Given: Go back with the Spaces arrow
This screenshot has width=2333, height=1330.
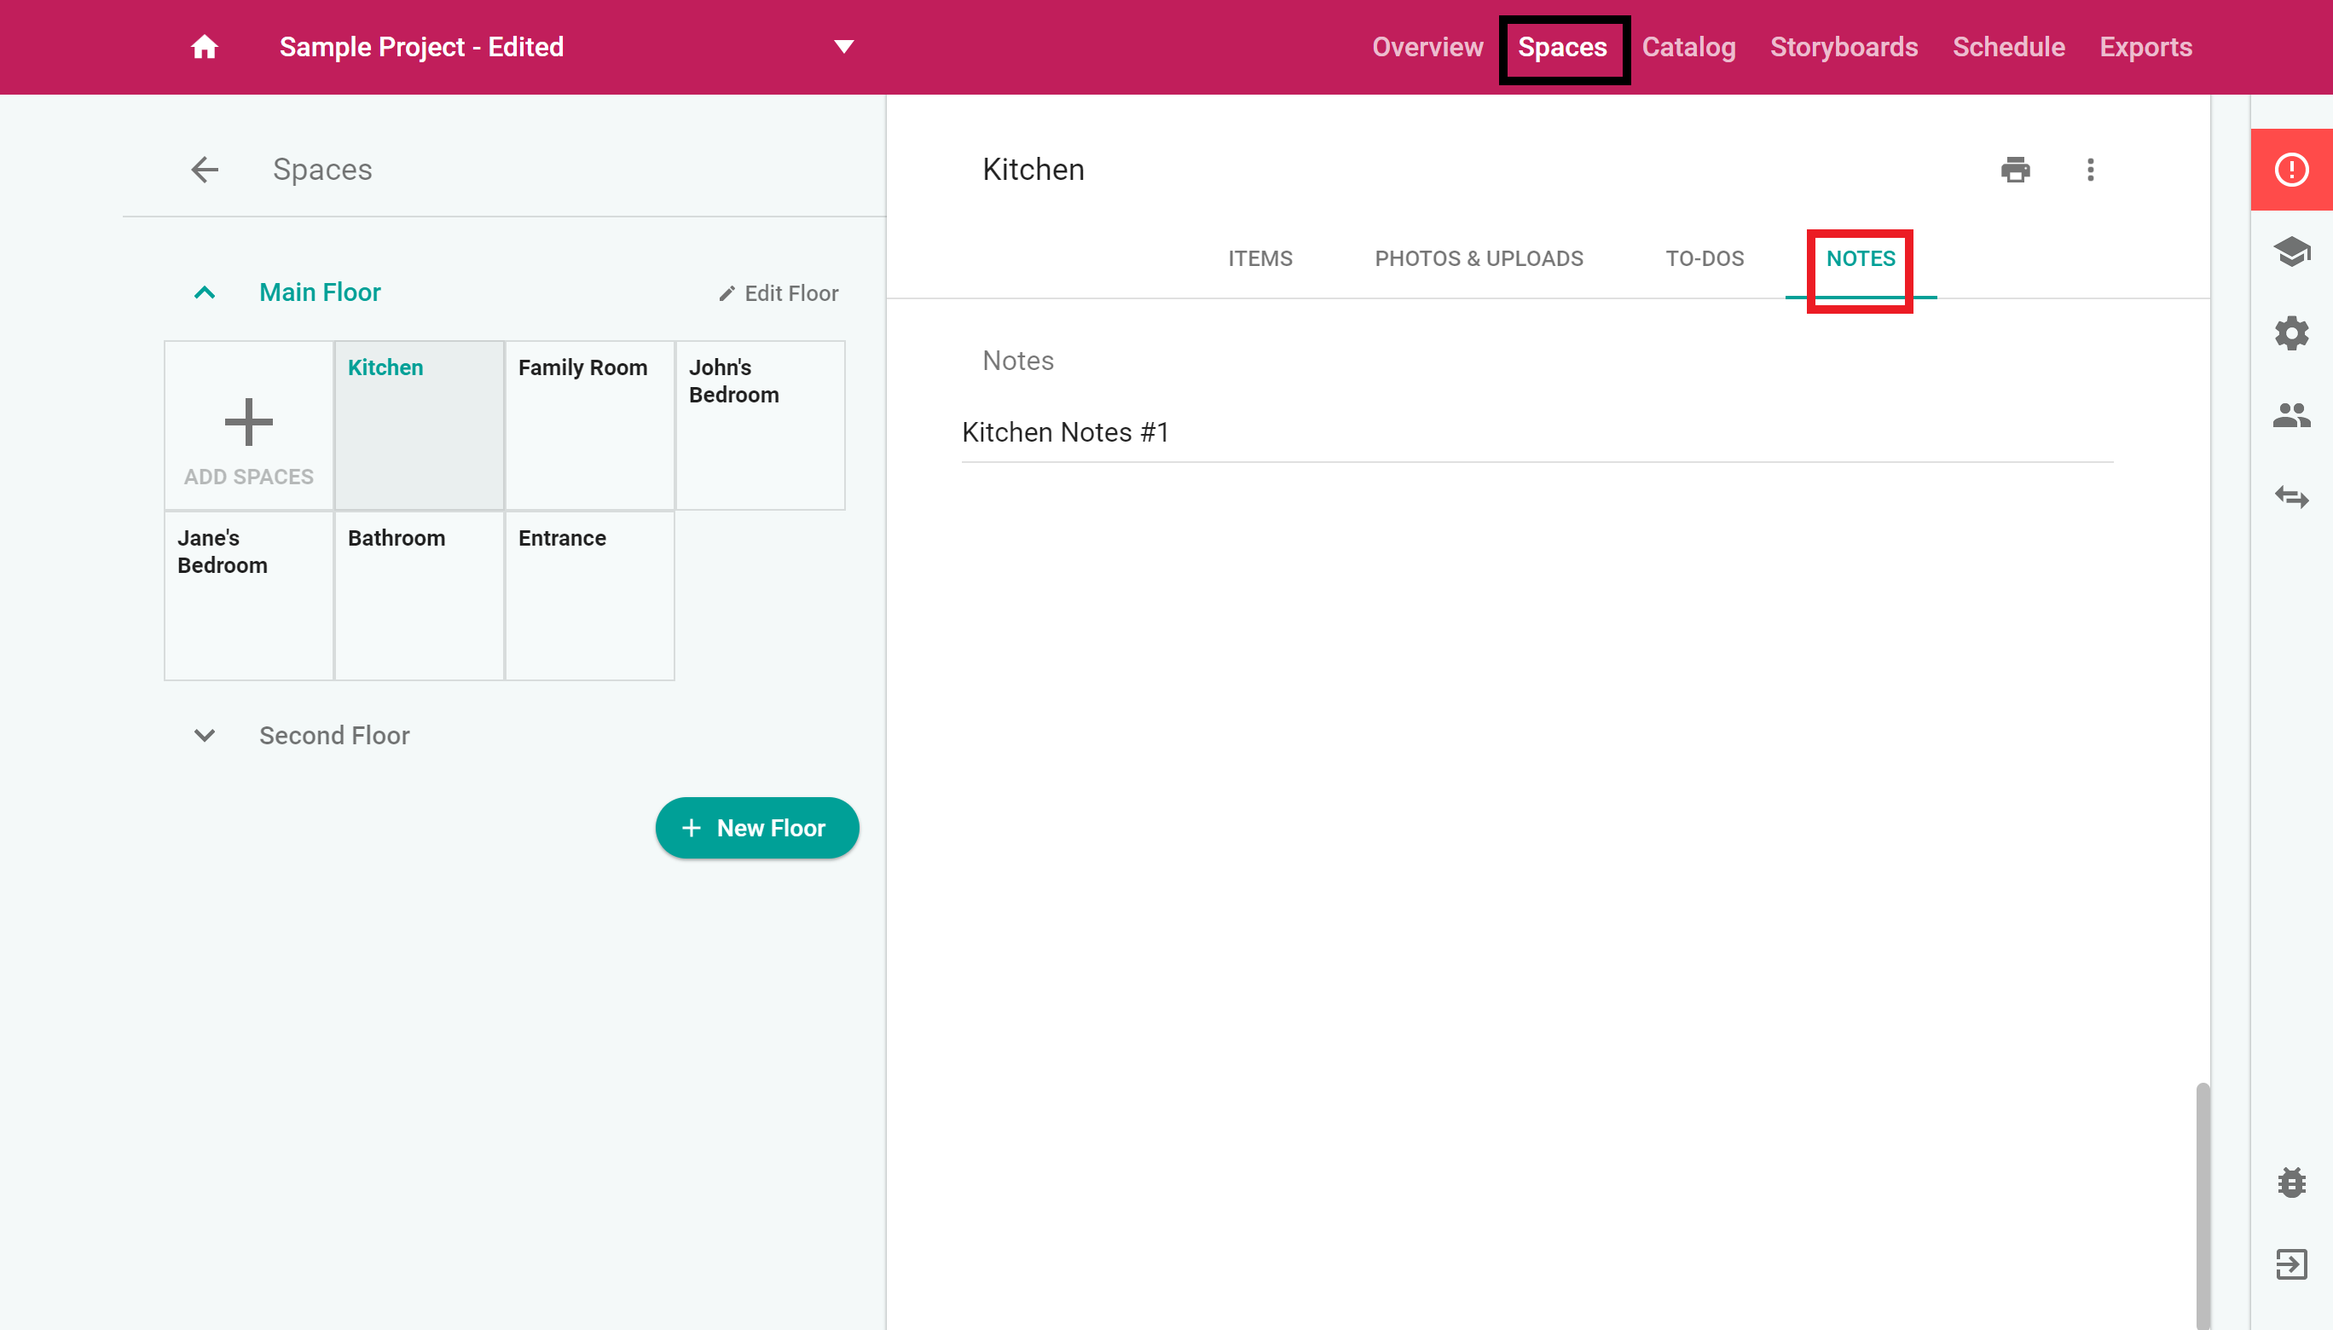Looking at the screenshot, I should pyautogui.click(x=205, y=170).
